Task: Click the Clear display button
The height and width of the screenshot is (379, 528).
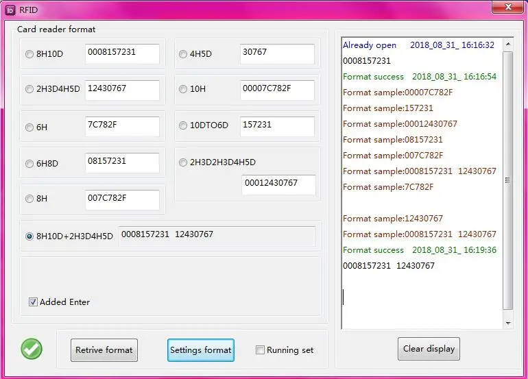Action: pos(429,349)
